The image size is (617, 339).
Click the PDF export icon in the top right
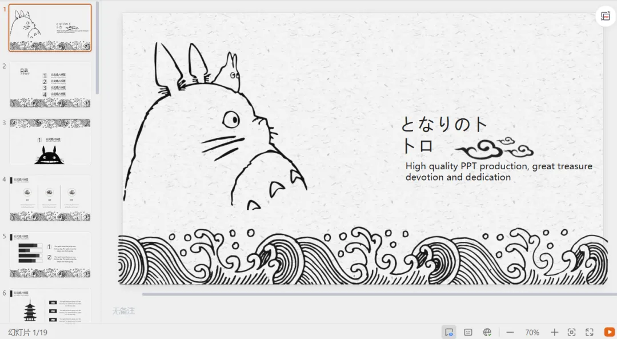605,16
